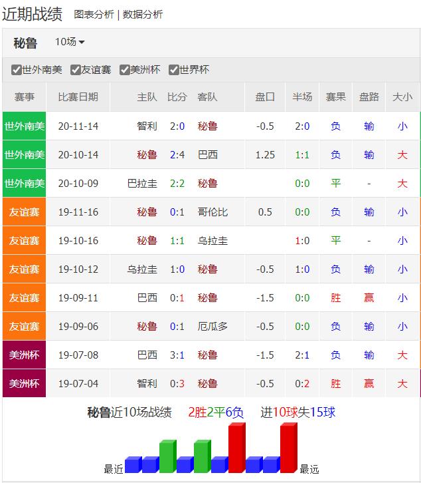Image resolution: width=421 pixels, height=483 pixels.
Task: Click the 友谊赛 tag for 19-11-16
Action: (24, 212)
